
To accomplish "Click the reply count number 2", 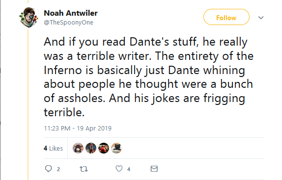I will [x=58, y=169].
